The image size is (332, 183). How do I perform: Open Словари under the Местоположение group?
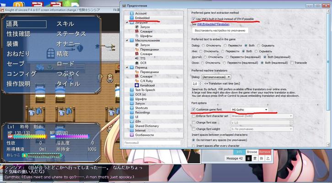[x=146, y=54]
